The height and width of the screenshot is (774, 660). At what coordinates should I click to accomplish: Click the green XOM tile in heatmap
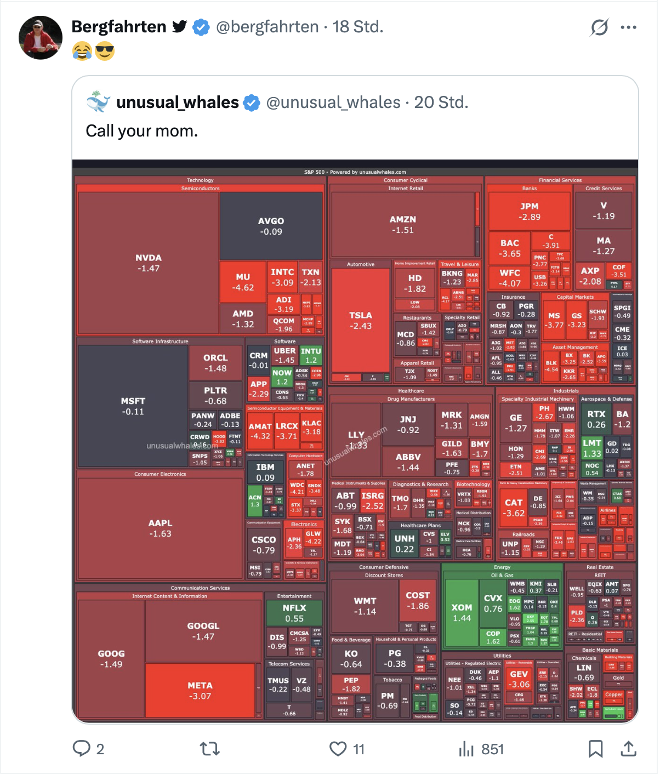(462, 612)
